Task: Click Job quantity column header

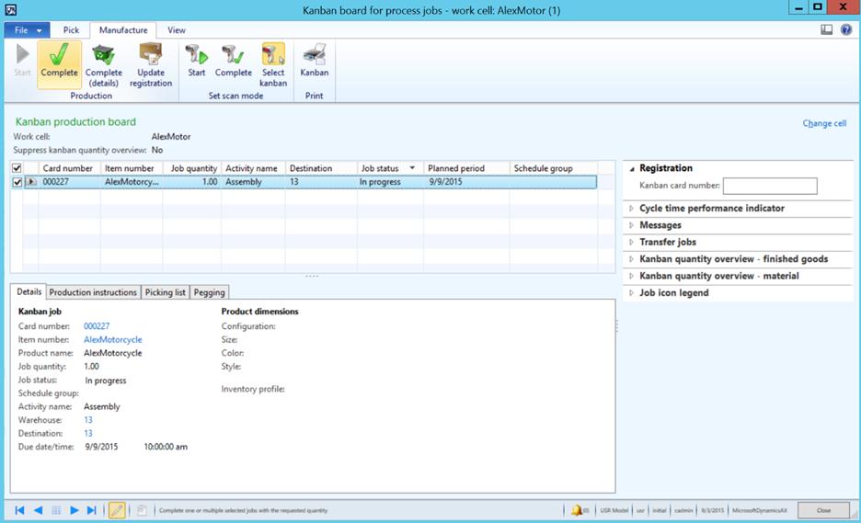Action: [191, 168]
